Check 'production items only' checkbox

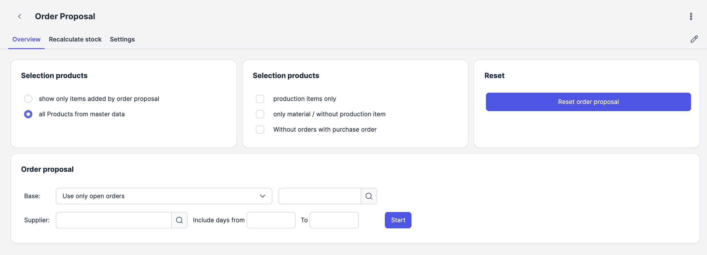point(260,99)
